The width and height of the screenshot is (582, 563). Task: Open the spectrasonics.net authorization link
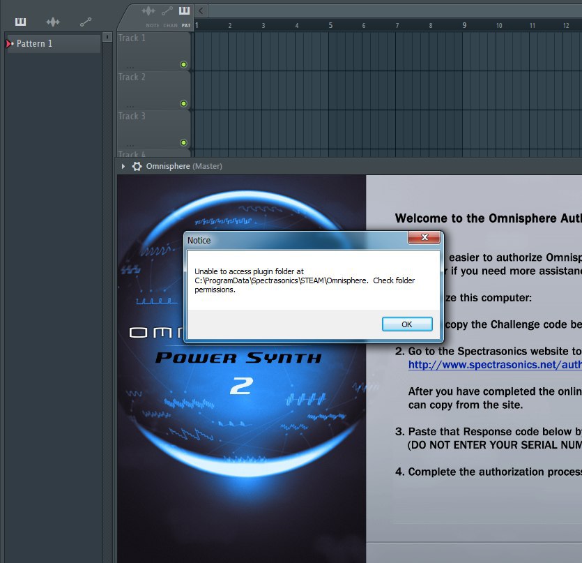point(495,365)
